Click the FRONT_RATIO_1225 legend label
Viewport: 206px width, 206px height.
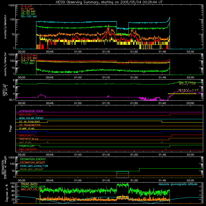(33, 187)
